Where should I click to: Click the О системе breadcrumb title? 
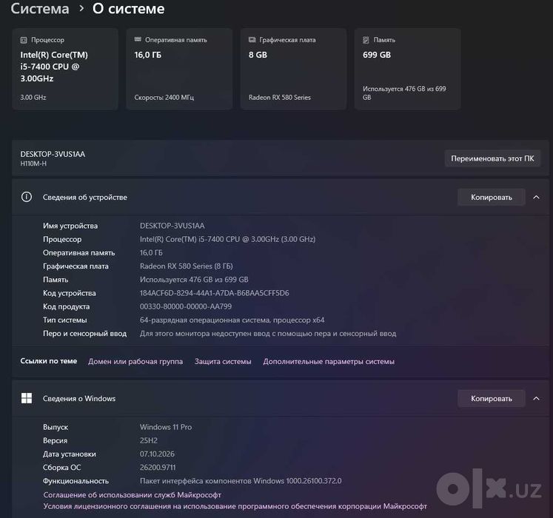(x=128, y=9)
